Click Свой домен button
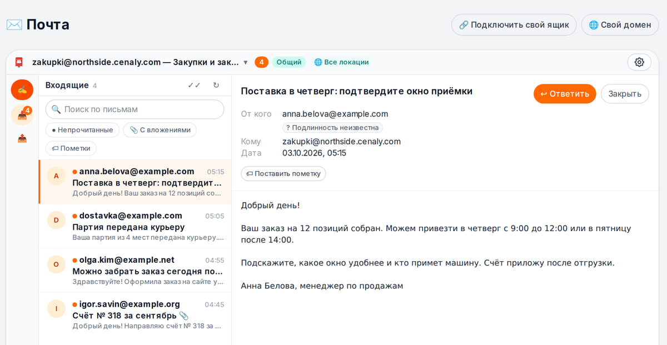Viewport: 667px width, 345px height. (x=620, y=25)
